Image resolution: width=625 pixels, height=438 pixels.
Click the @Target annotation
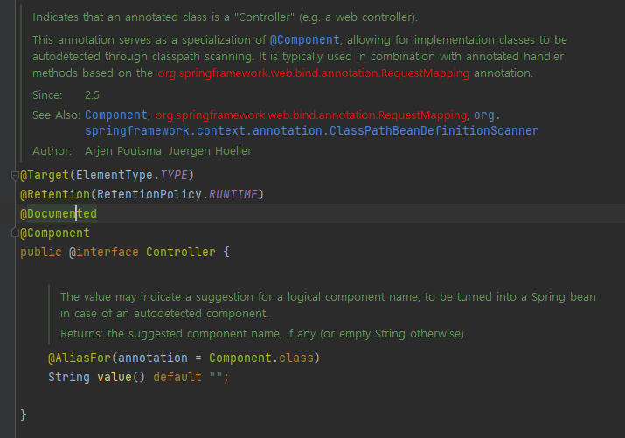[45, 176]
